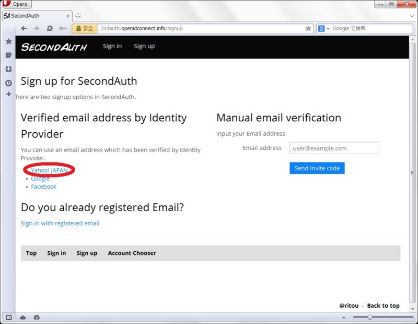Click the Email address input field
This screenshot has width=418, height=324.
334,148
